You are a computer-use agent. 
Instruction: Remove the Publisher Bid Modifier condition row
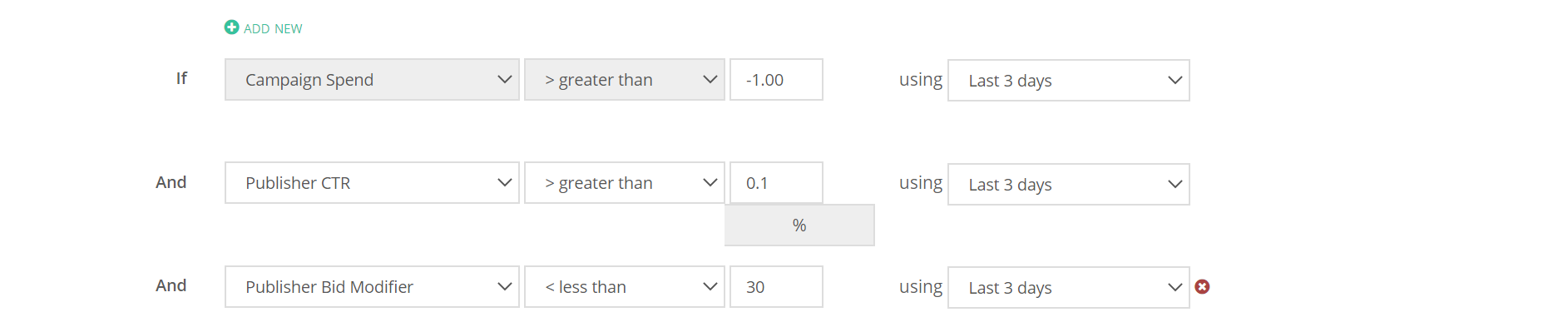point(1202,286)
